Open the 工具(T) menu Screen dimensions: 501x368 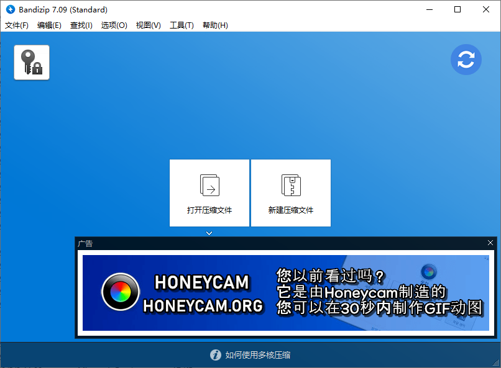pos(182,25)
